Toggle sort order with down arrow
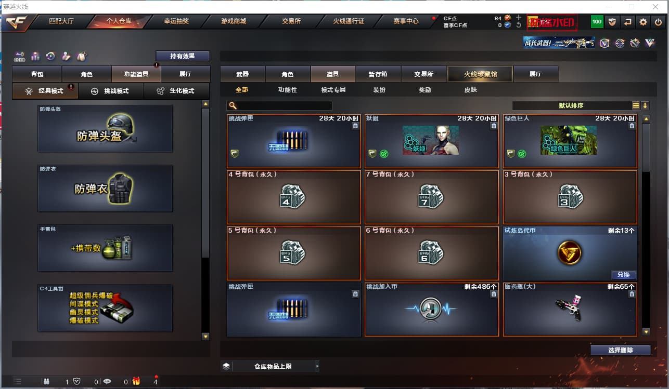 [645, 105]
